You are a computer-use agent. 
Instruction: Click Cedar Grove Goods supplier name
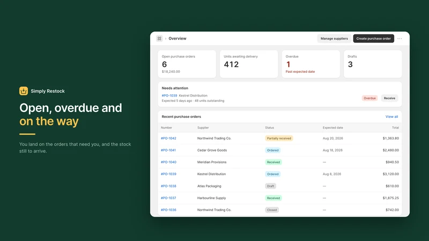(212, 150)
